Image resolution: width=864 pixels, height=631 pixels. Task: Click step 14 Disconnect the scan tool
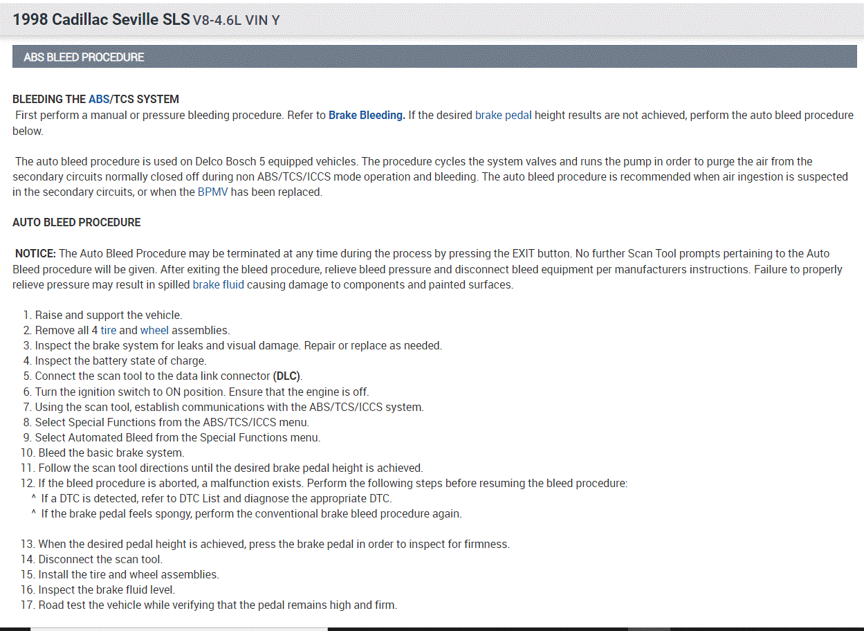click(100, 559)
